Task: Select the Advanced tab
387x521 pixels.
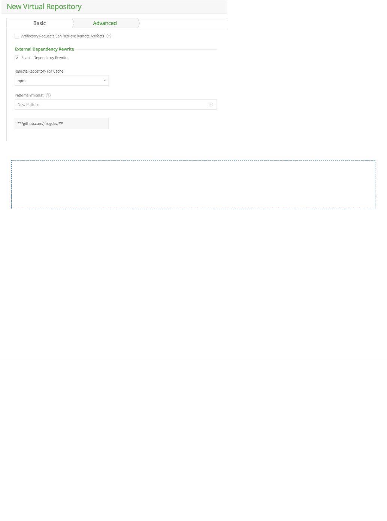Action: (105, 23)
